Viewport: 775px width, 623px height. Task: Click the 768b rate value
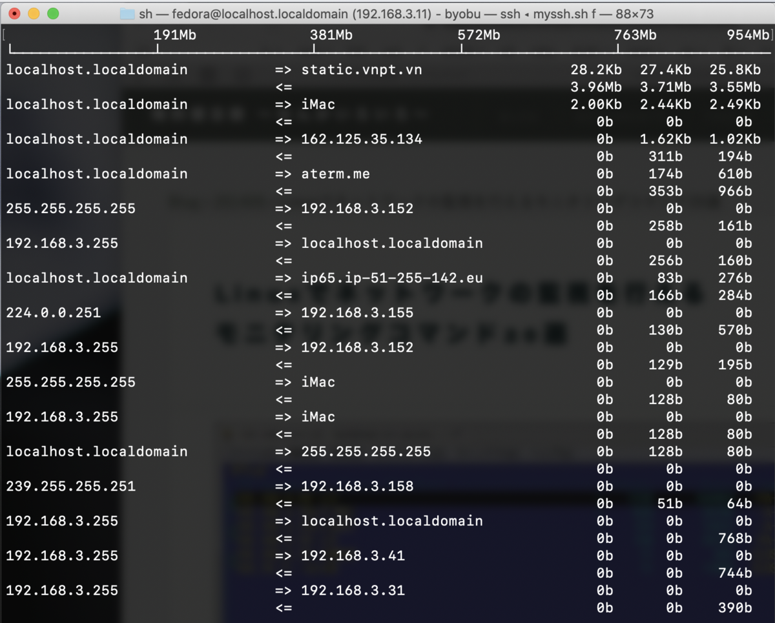735,538
